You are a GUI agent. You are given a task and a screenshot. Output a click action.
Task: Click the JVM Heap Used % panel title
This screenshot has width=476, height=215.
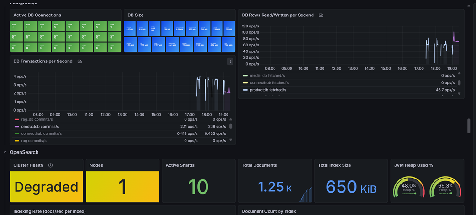point(413,165)
